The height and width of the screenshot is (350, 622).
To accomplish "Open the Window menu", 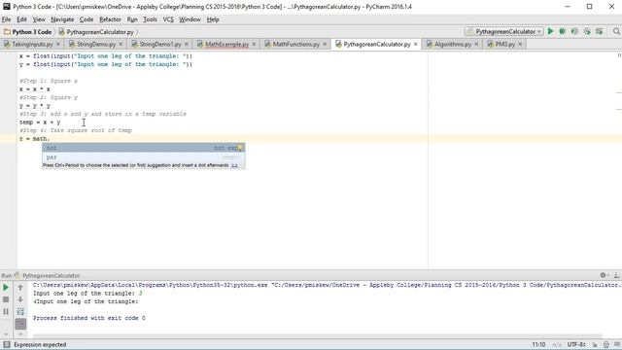I will 190,19.
